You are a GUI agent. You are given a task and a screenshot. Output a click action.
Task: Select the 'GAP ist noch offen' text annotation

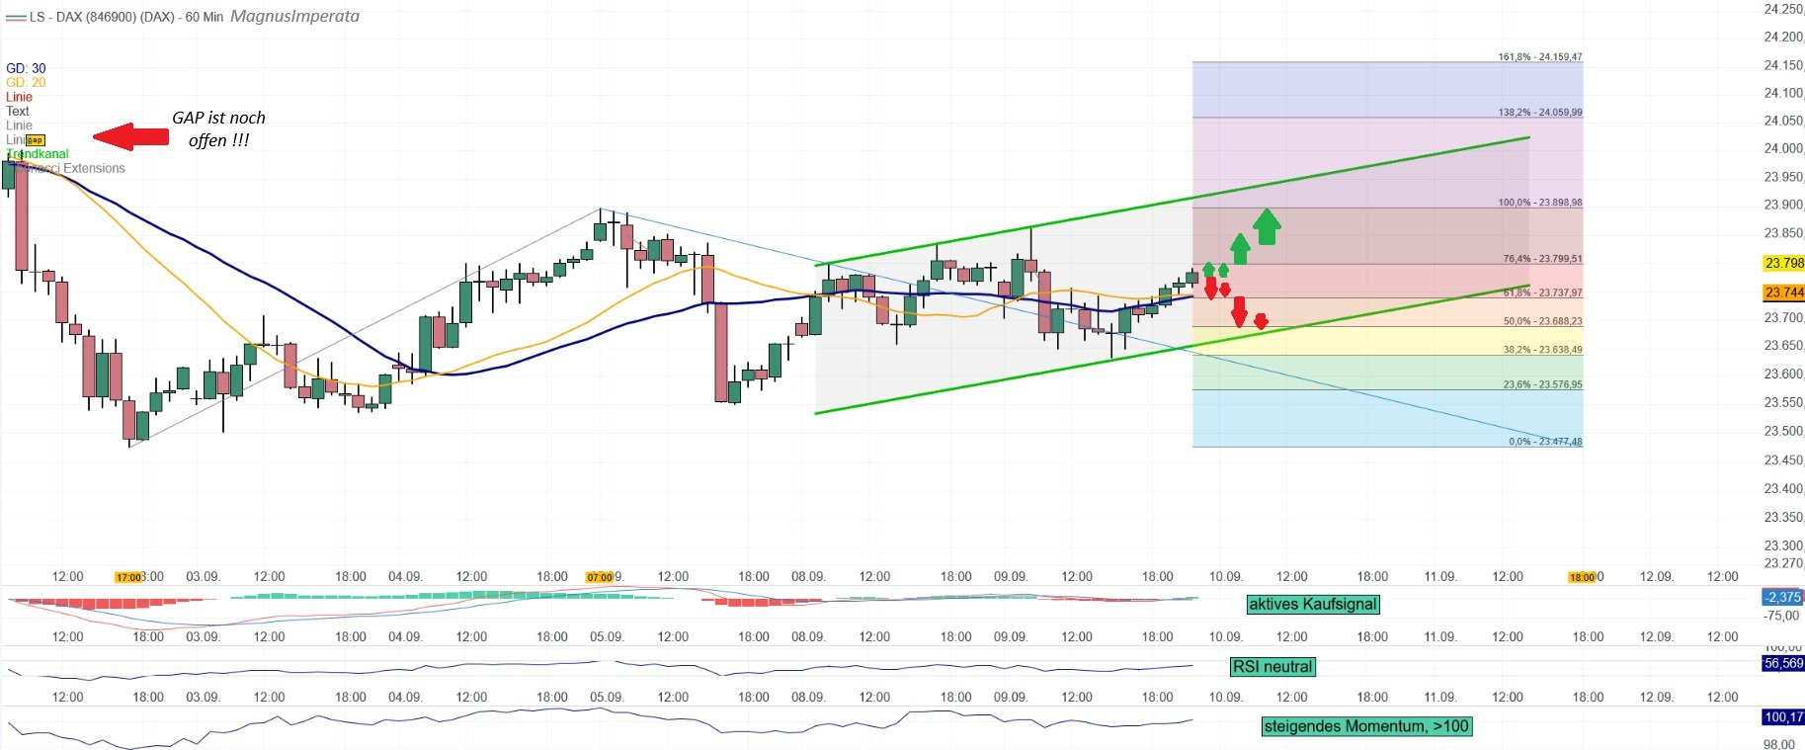[218, 128]
